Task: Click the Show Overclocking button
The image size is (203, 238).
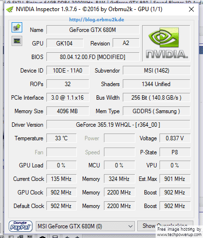Action: pos(165,226)
